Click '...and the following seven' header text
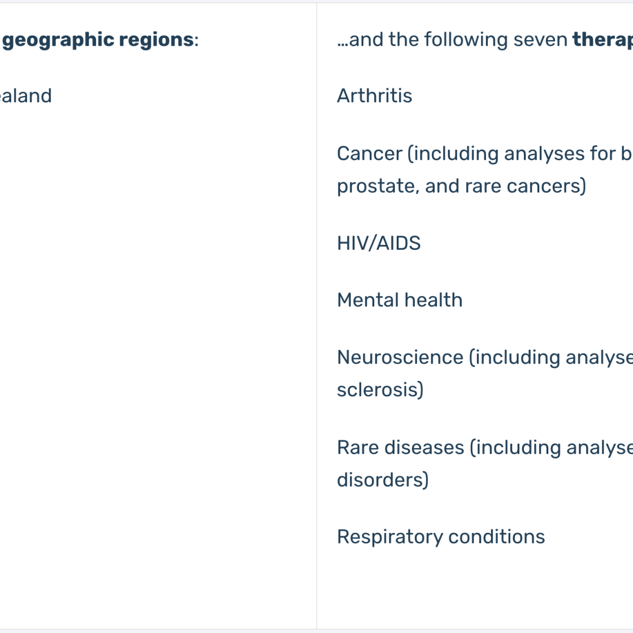Screen dimensions: 633x633 pos(452,40)
